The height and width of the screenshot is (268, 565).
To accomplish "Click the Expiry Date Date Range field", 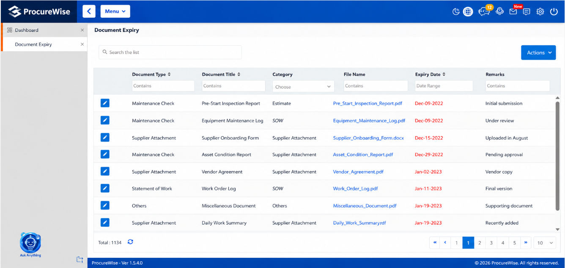I will point(444,86).
